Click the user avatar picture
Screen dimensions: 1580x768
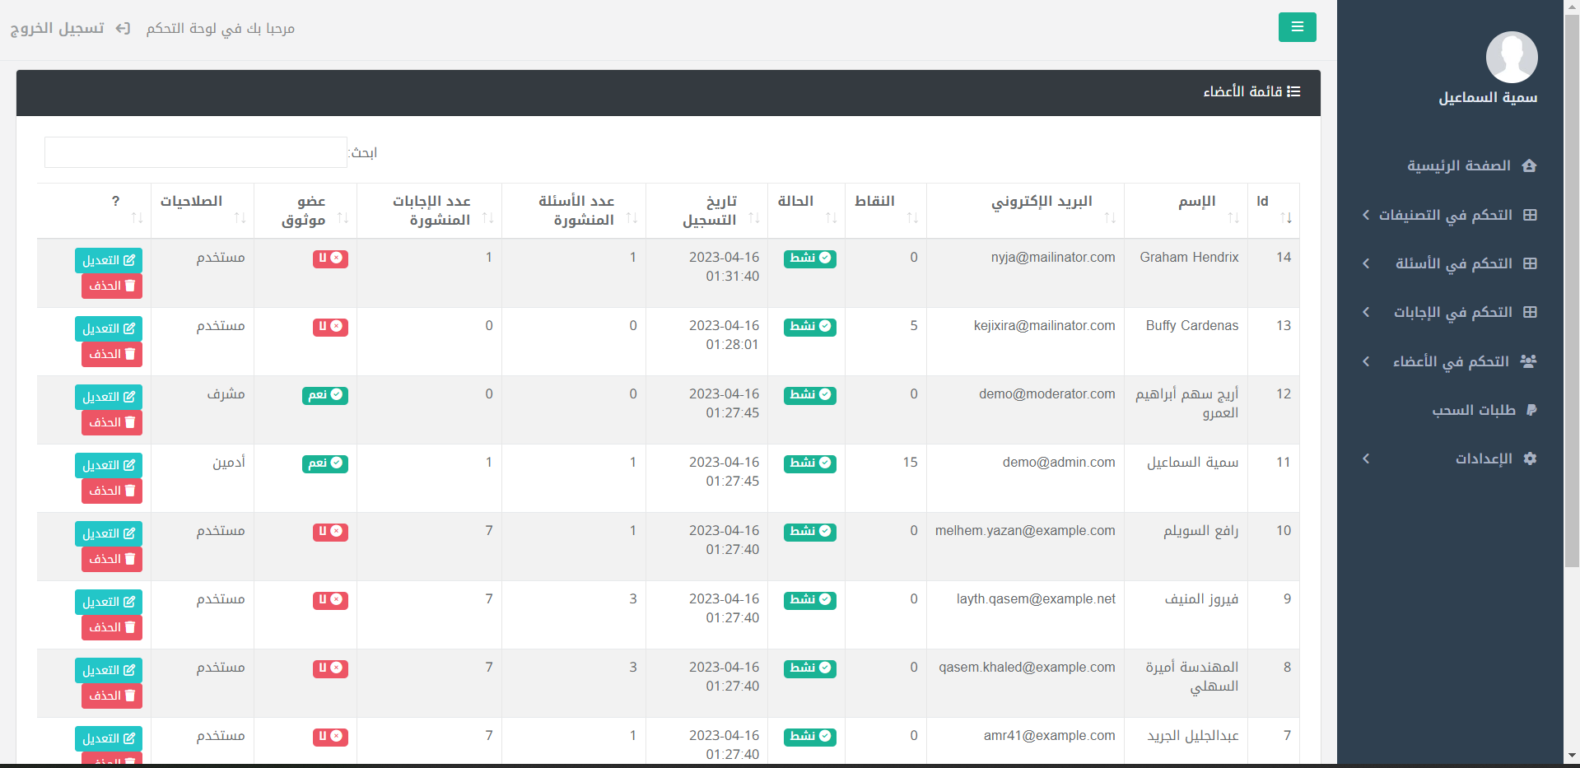tap(1512, 57)
